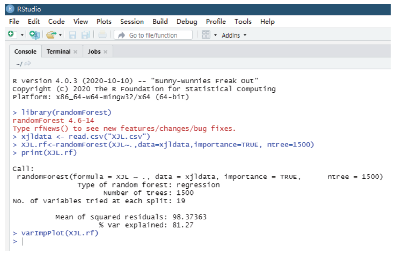Screen dimensions: 397x256
Task: Click the Save All documents icon
Action: point(86,35)
